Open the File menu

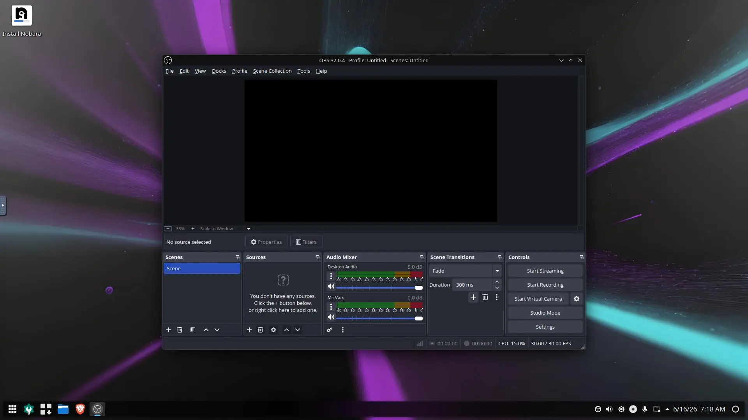(x=169, y=71)
